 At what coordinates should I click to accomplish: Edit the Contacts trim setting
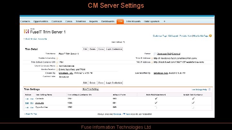tap(27, 99)
